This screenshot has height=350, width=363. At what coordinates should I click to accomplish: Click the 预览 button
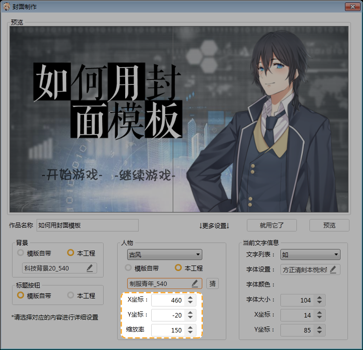coord(329,225)
